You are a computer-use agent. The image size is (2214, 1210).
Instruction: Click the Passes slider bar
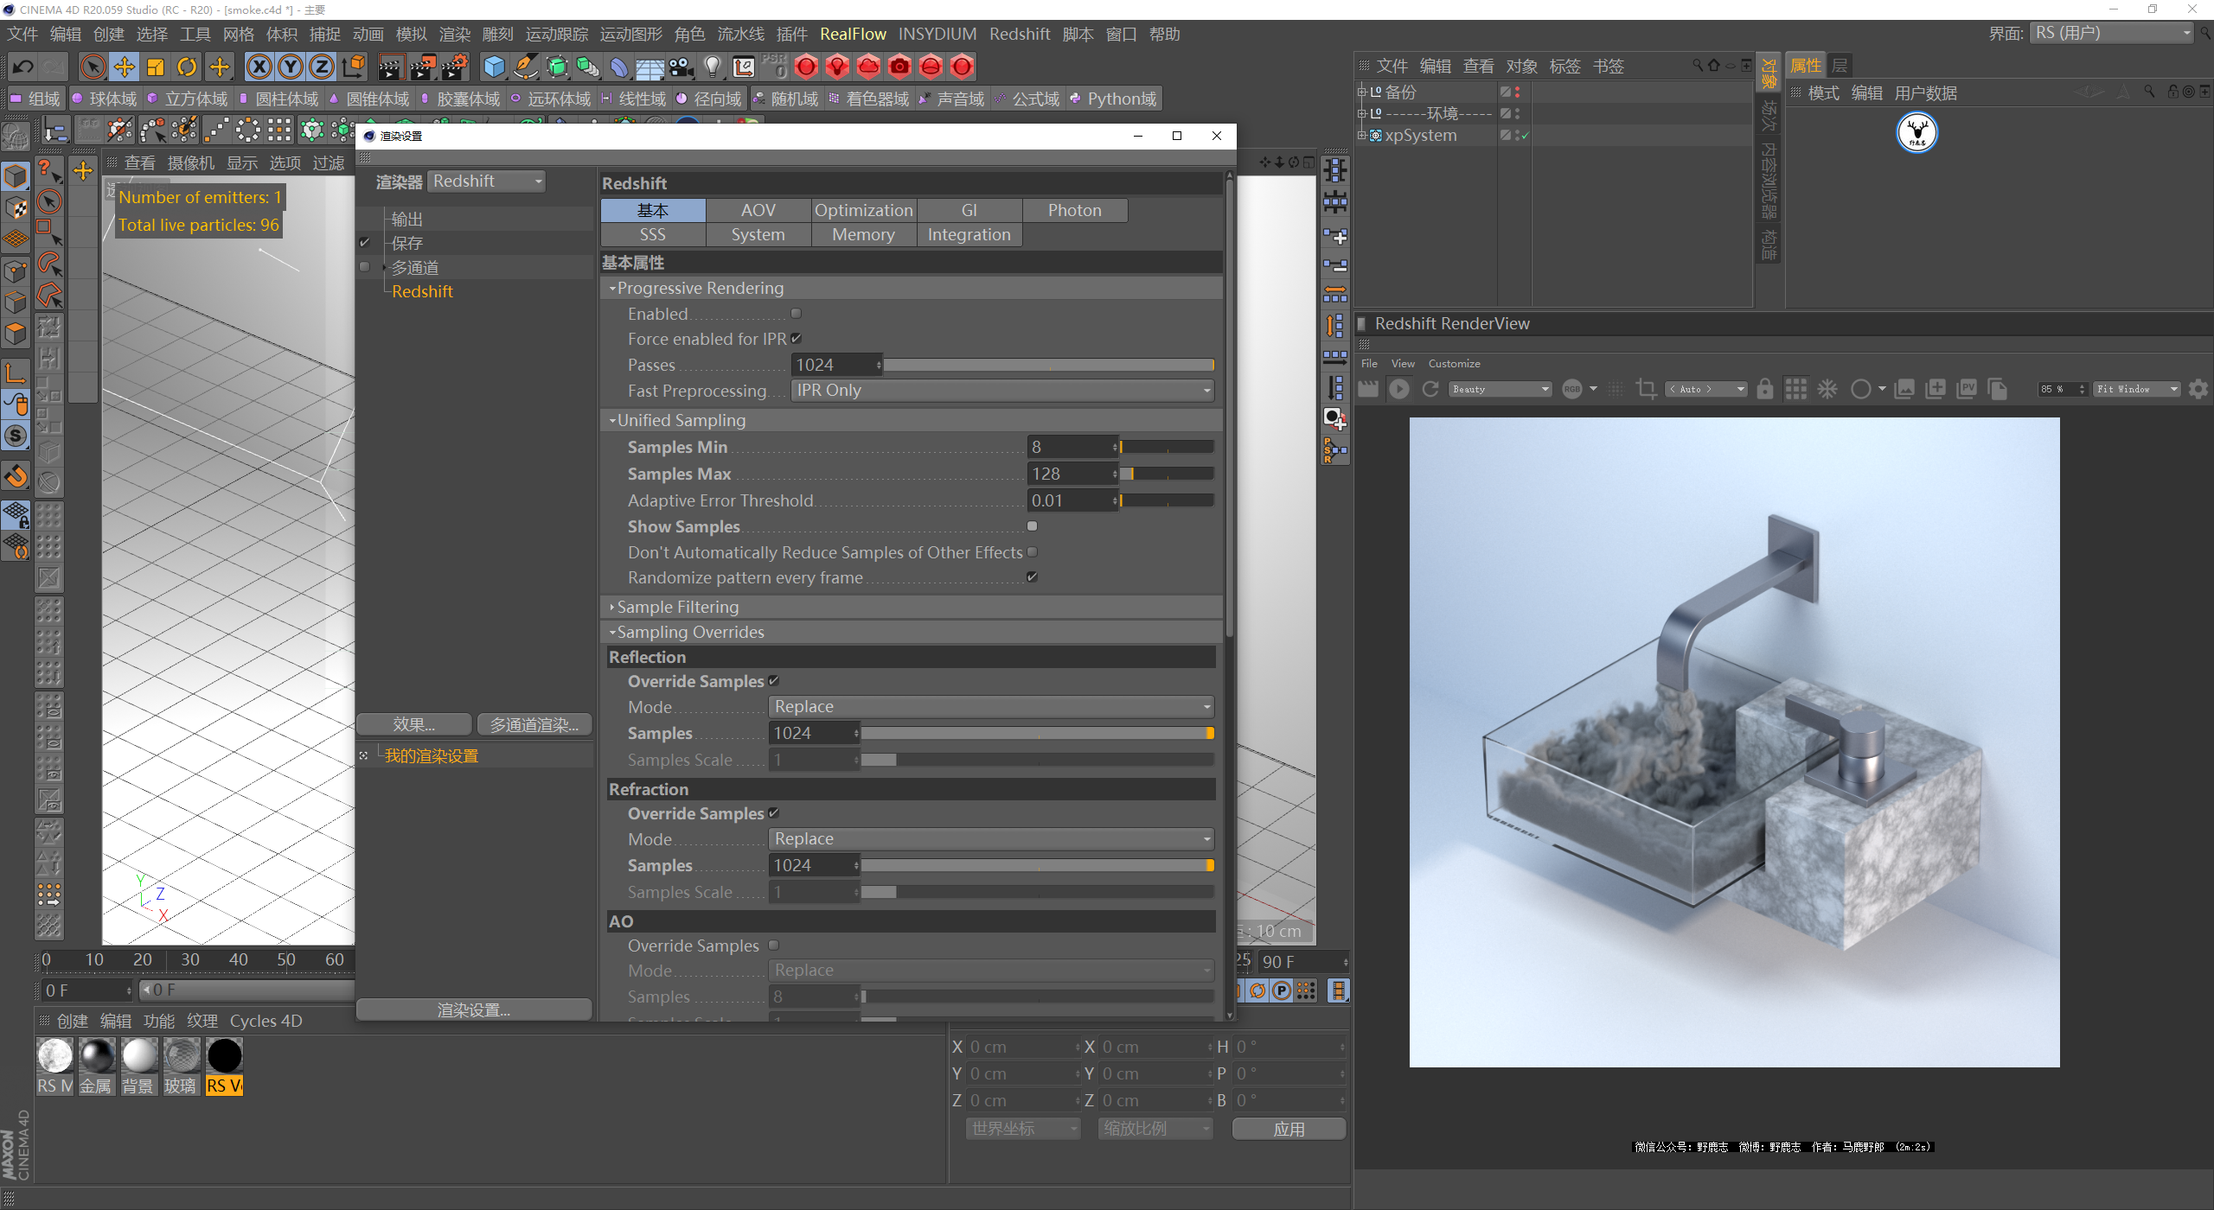pos(1048,365)
